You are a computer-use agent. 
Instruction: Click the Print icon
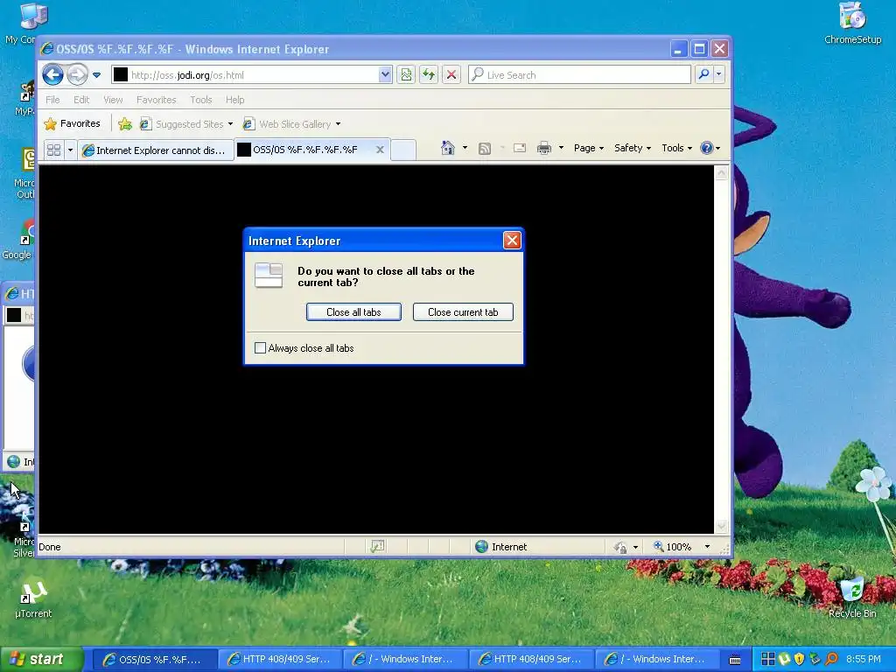(x=544, y=148)
